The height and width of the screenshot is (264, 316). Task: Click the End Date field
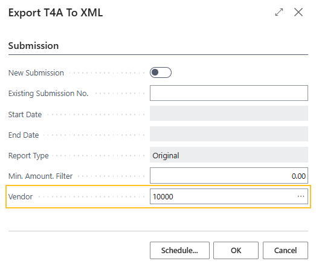coord(229,134)
